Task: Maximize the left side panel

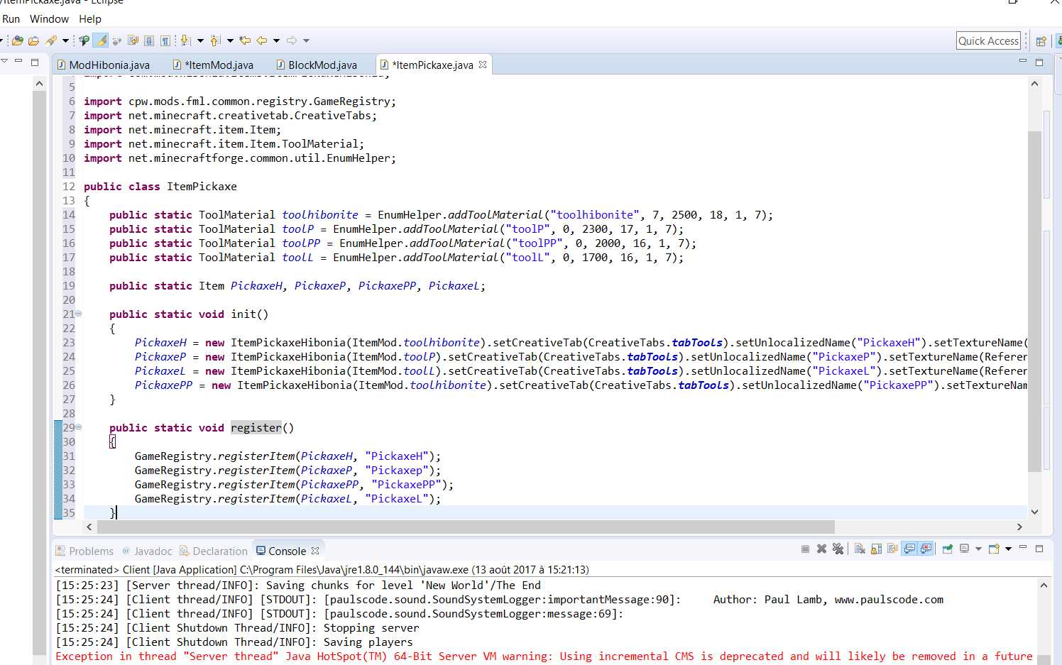Action: (35, 62)
